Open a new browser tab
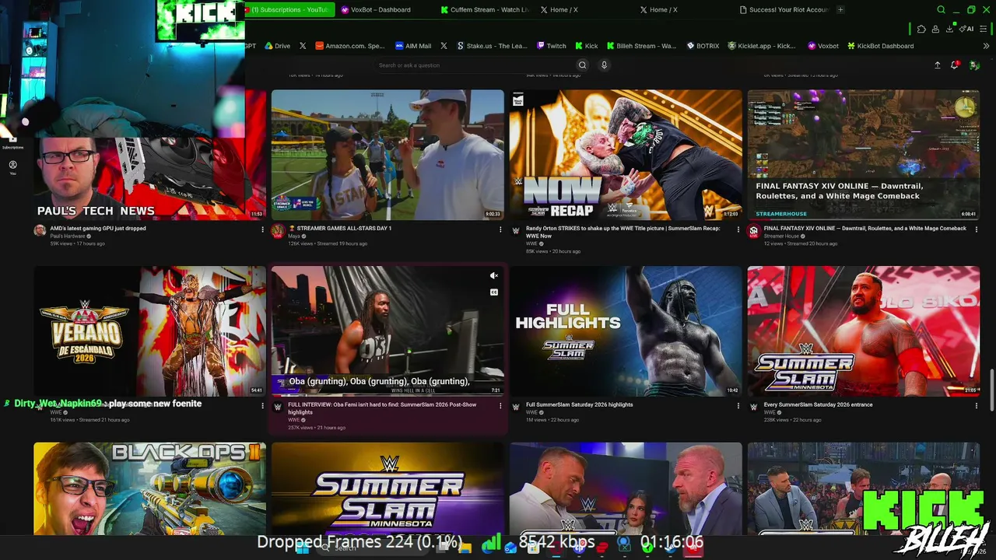This screenshot has width=996, height=560. 840,9
